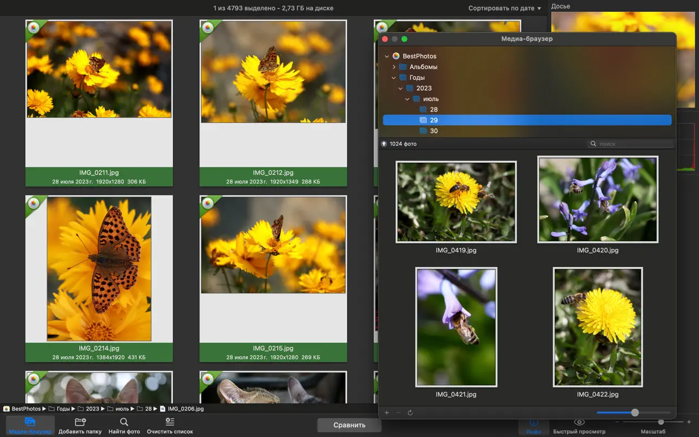Toggle Быстрый просмотр eye button
699x437 pixels.
coord(579,422)
